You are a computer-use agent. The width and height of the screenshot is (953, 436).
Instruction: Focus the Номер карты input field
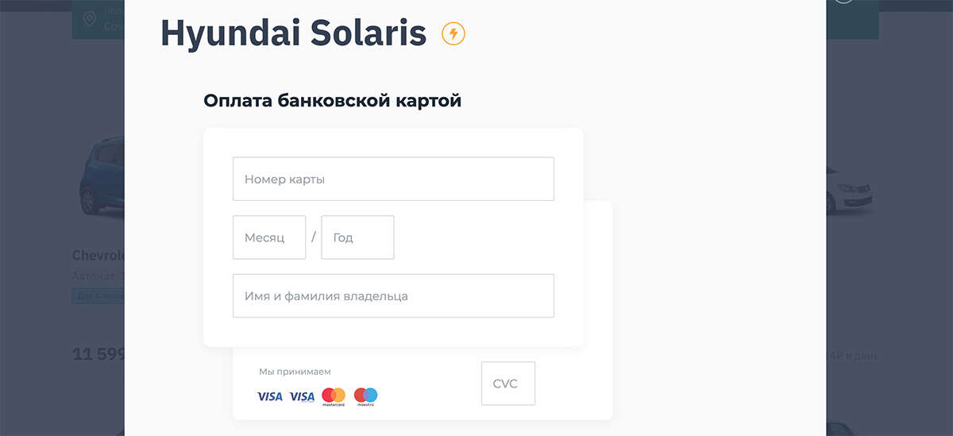(393, 179)
